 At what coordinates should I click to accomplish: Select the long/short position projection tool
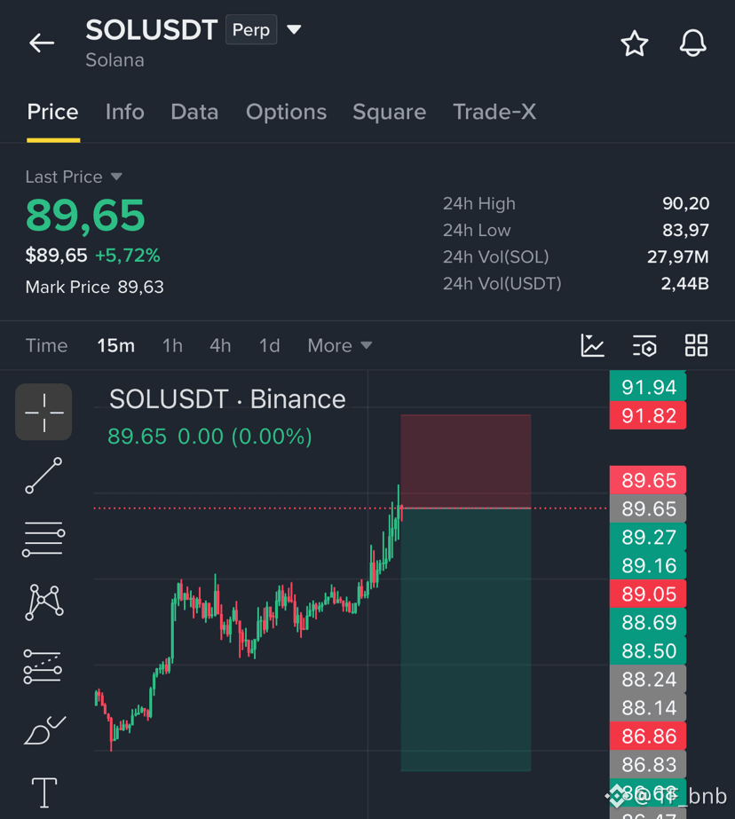[x=43, y=666]
